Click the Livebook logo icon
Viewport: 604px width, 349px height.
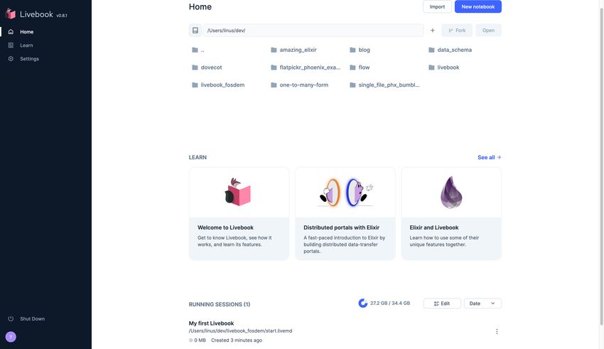click(x=11, y=14)
